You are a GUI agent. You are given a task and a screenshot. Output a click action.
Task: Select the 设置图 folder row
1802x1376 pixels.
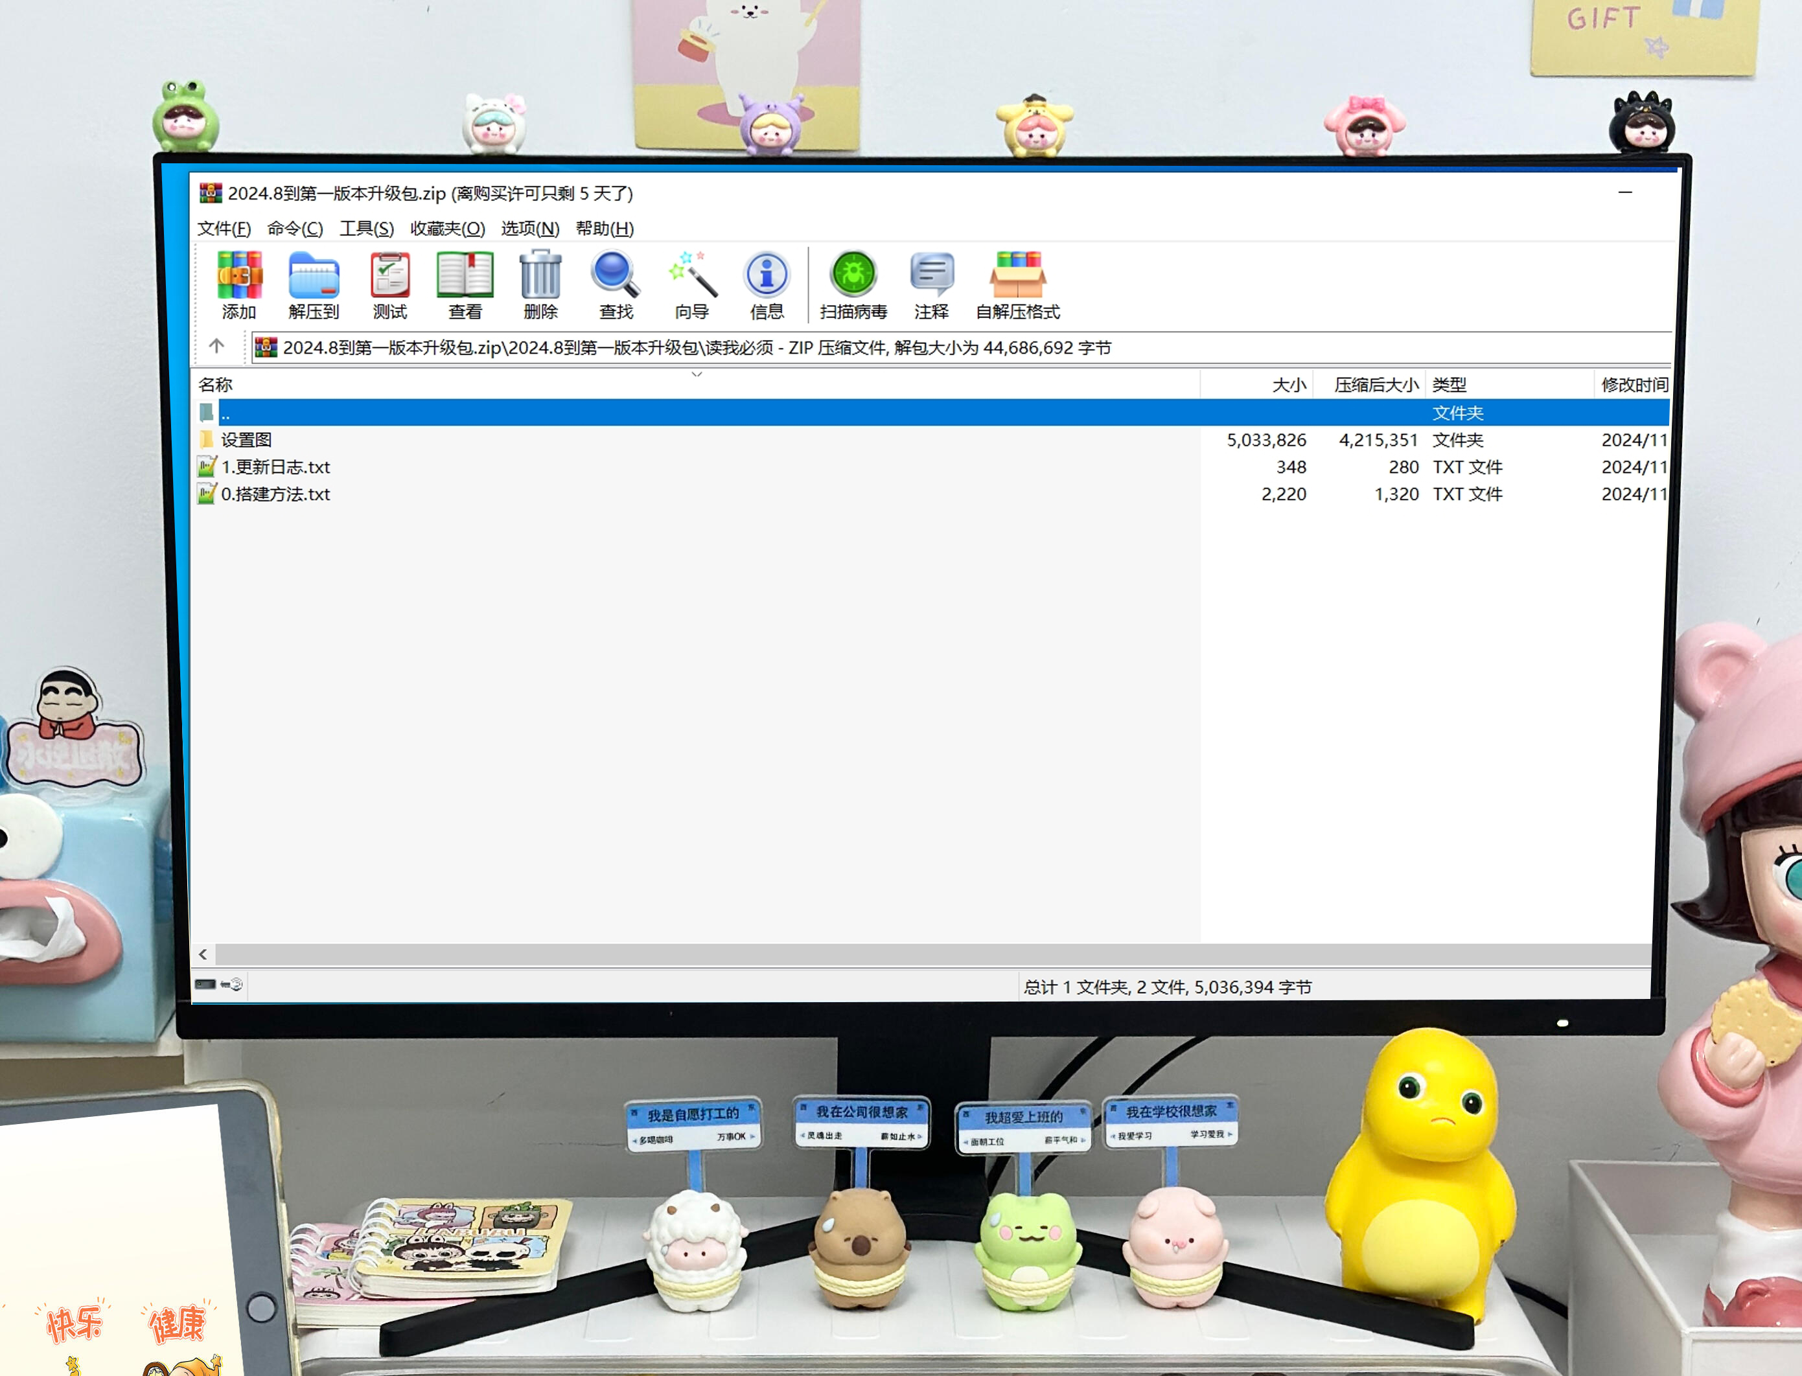click(x=246, y=440)
